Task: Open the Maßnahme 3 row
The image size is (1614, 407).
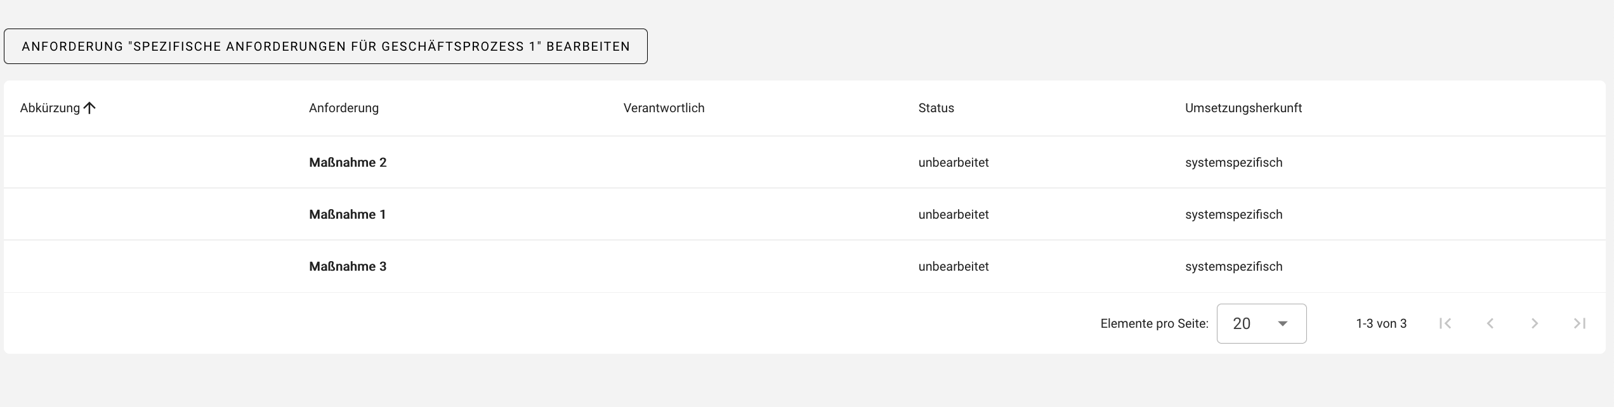Action: [x=348, y=266]
